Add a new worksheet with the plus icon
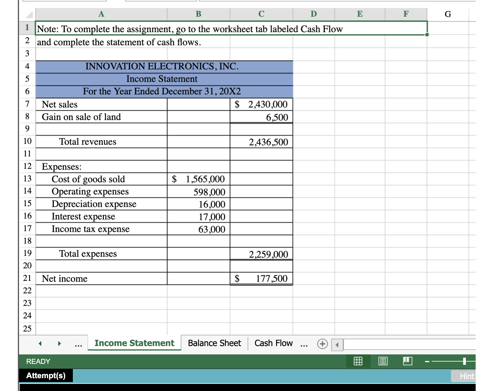The height and width of the screenshot is (391, 503). tap(322, 343)
